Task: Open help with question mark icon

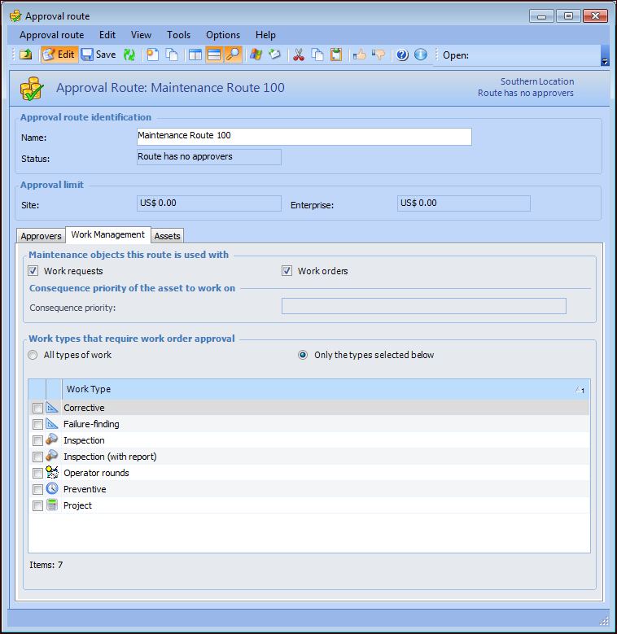Action: pos(402,55)
